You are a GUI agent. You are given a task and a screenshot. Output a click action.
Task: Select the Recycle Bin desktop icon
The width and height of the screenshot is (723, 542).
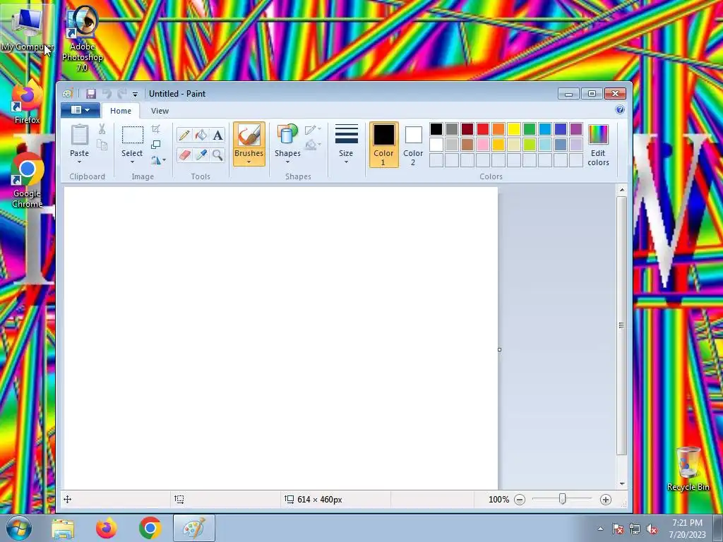[x=688, y=468]
